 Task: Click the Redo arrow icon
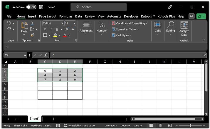pyautogui.click(x=9, y=29)
